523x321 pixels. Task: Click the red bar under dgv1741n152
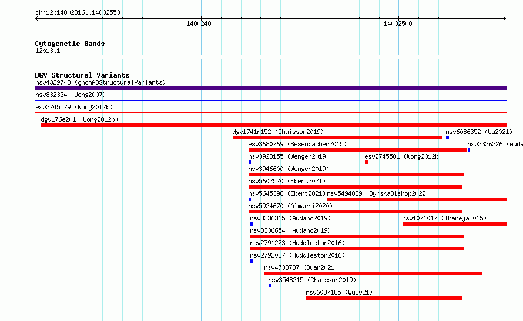tap(337, 138)
